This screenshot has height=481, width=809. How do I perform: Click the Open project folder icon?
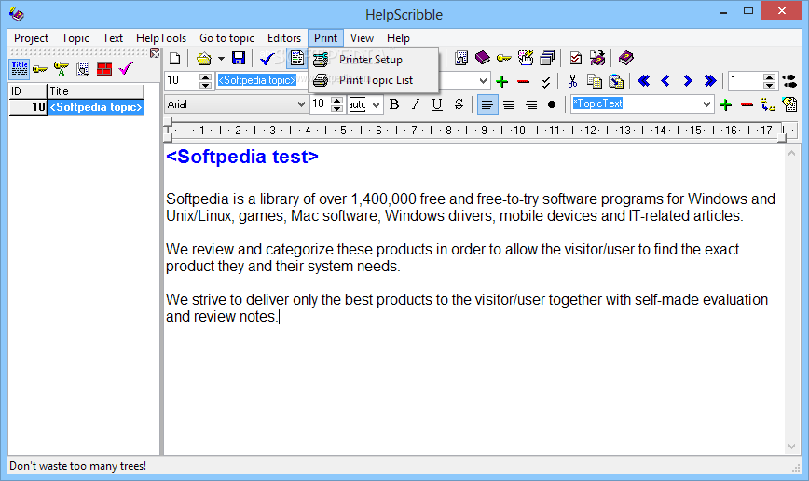pos(204,59)
